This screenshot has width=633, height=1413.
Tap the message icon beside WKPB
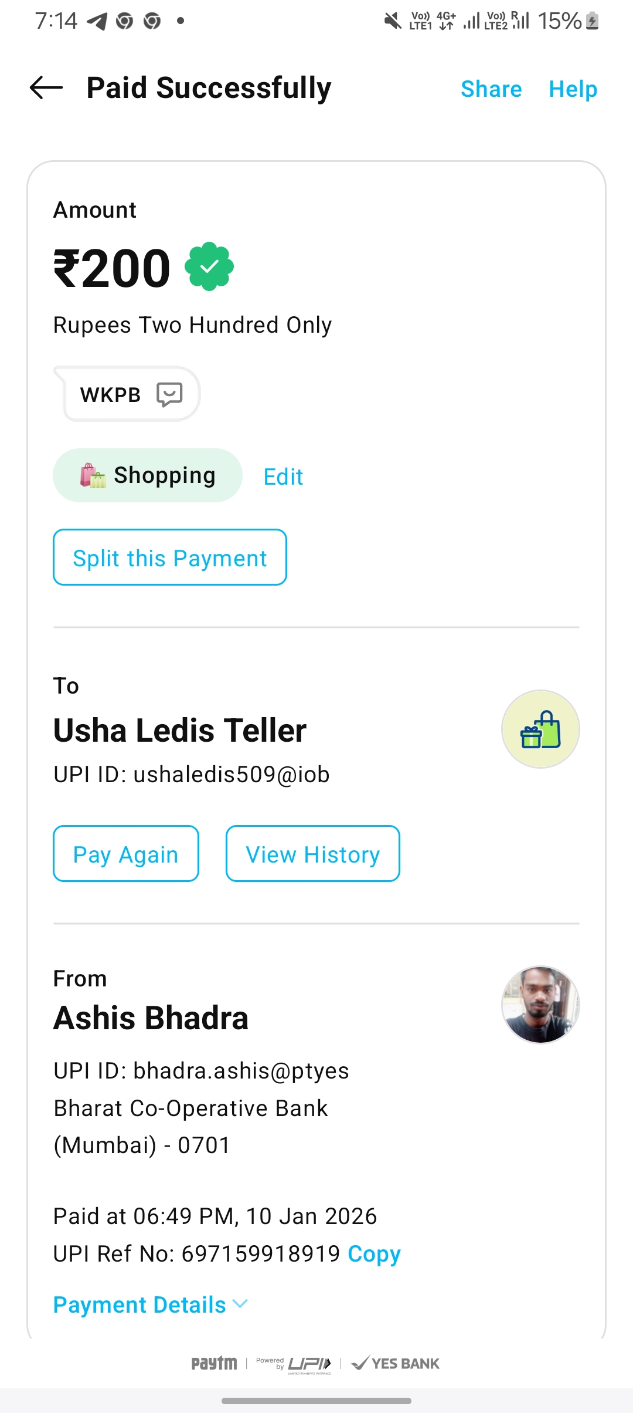[169, 394]
